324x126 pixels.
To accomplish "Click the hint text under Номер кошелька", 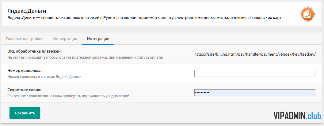I will click(x=44, y=77).
